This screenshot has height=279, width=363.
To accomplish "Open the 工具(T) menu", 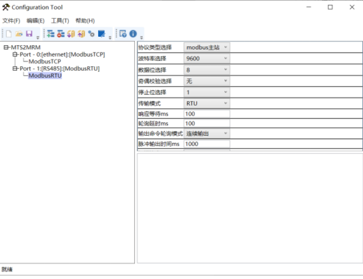I will click(60, 21).
